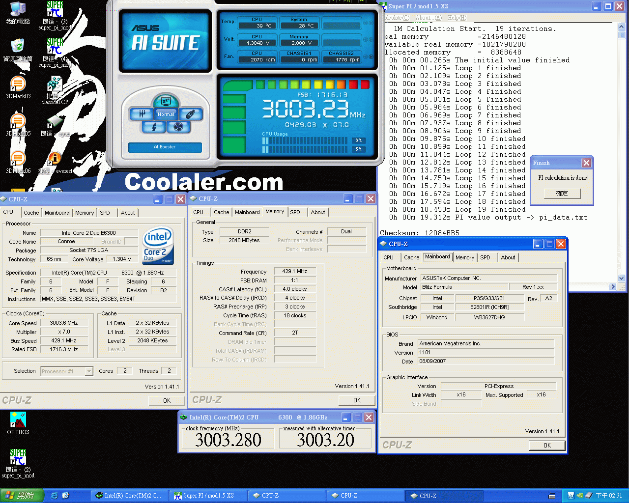Click the second quick launch icon beside Internet Explorer
This screenshot has height=503, width=629.
pyautogui.click(x=65, y=496)
